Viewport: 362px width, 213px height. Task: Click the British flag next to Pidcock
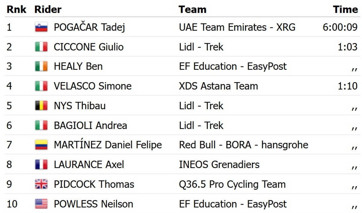tap(41, 184)
